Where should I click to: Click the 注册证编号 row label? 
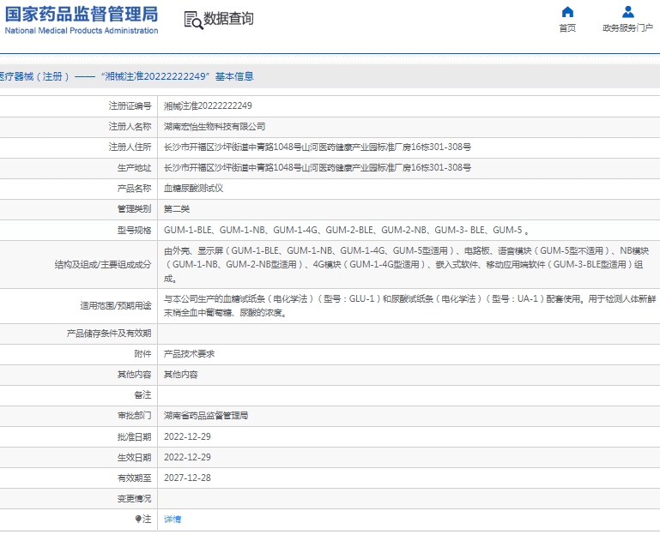tap(130, 106)
